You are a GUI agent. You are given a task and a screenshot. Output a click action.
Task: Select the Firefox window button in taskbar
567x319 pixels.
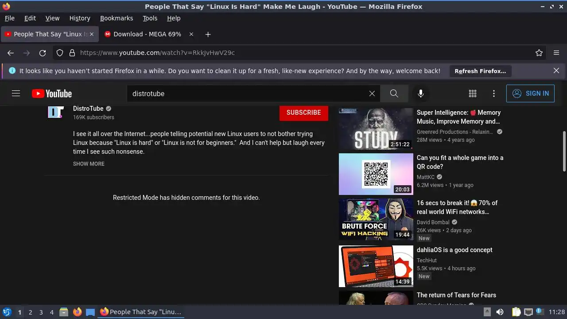141,312
